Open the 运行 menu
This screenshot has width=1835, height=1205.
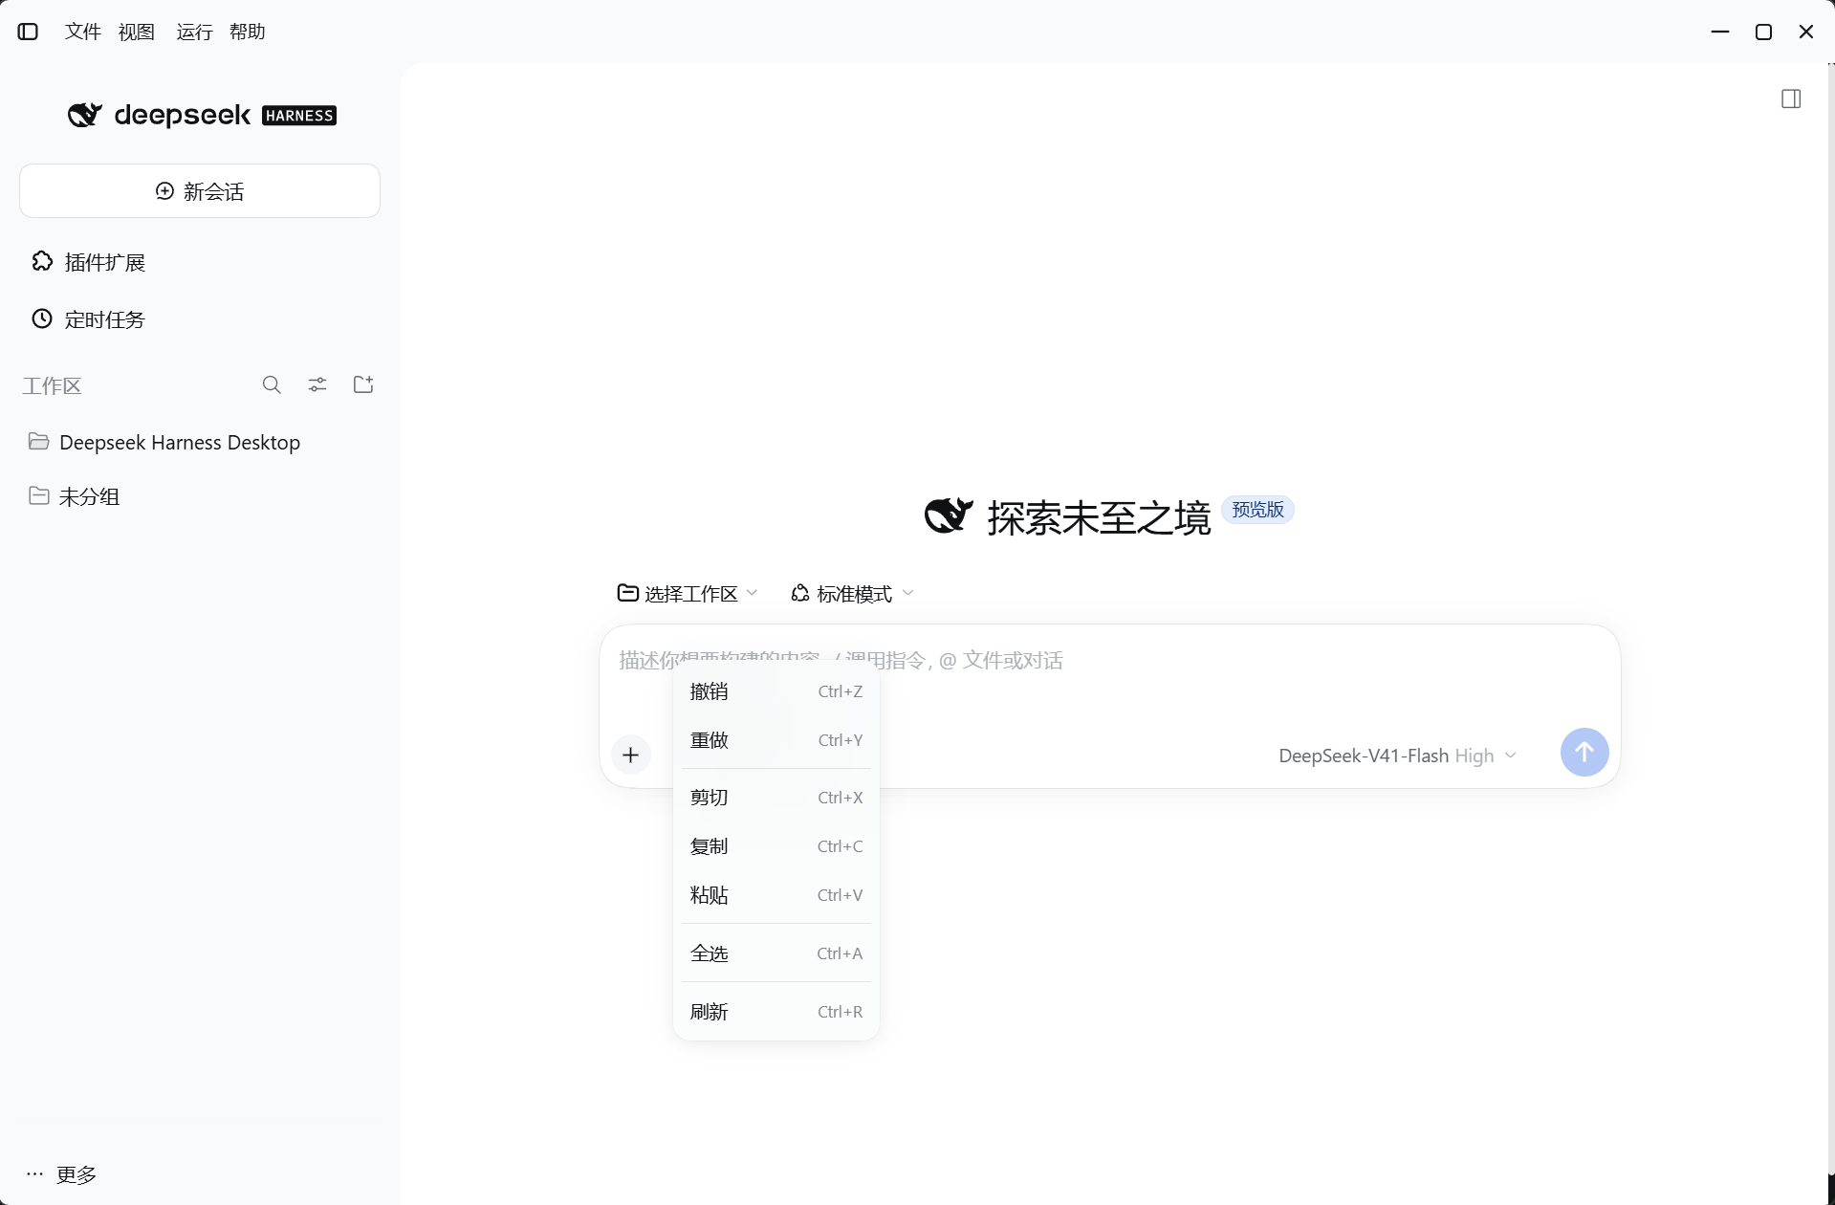[194, 32]
